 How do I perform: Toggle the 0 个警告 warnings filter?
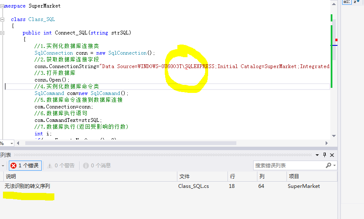[61, 166]
